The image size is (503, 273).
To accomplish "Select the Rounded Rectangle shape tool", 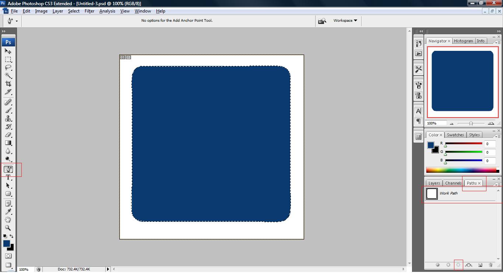I will pyautogui.click(x=8, y=194).
